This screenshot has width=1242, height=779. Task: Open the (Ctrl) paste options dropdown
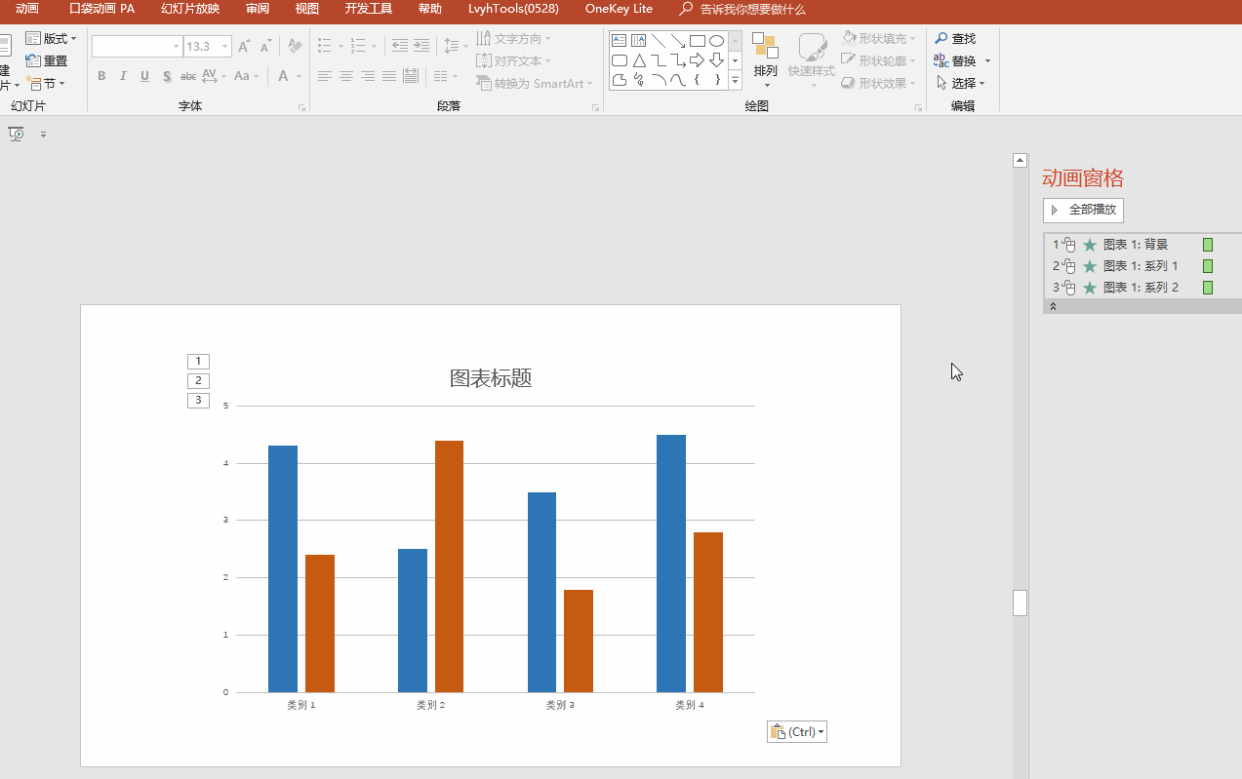797,732
